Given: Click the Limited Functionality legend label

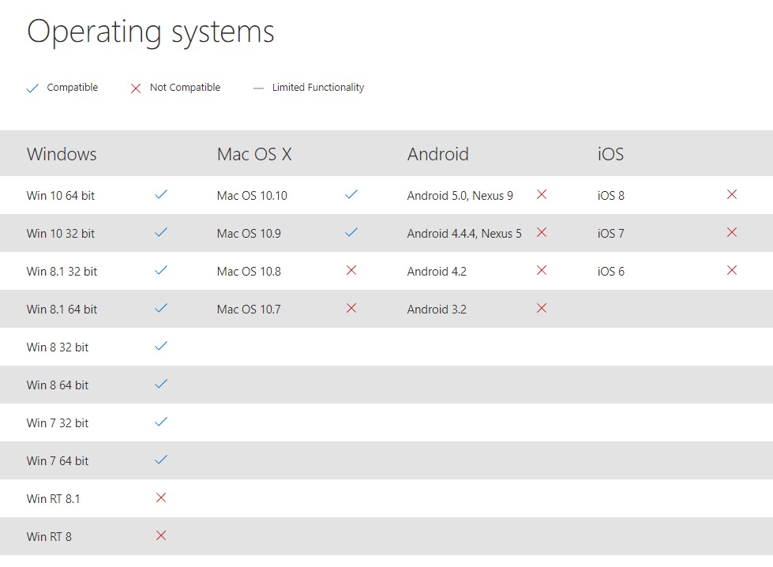Looking at the screenshot, I should click(318, 88).
